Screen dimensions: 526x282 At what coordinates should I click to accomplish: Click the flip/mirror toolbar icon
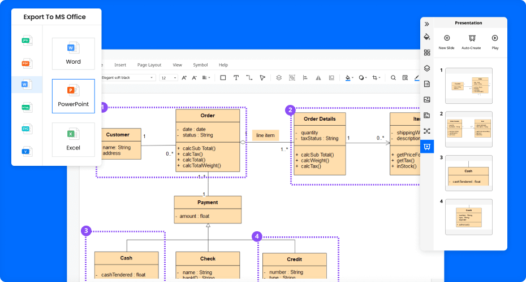(318, 78)
